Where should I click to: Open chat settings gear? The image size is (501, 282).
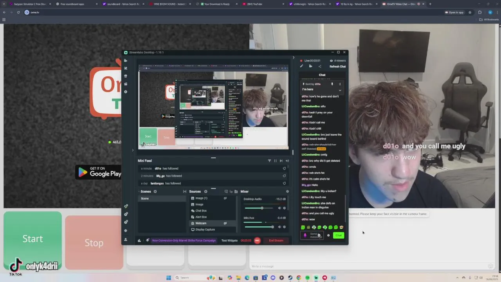(328, 235)
